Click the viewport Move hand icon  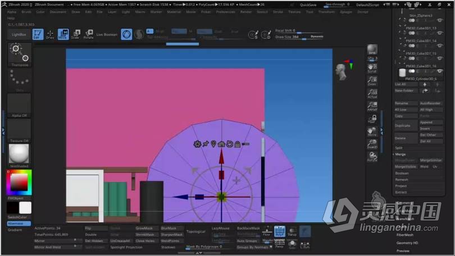(x=372, y=131)
